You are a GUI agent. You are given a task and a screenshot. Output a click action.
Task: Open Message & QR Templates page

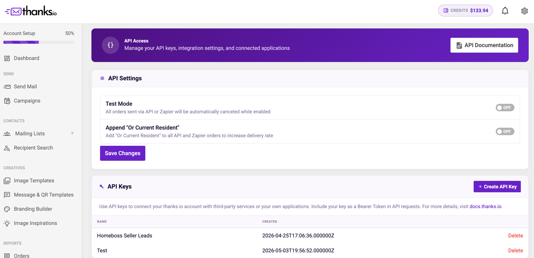[44, 195]
